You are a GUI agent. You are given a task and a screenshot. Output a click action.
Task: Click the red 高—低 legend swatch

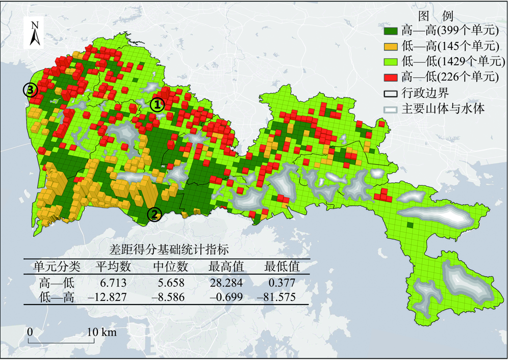pyautogui.click(x=391, y=77)
